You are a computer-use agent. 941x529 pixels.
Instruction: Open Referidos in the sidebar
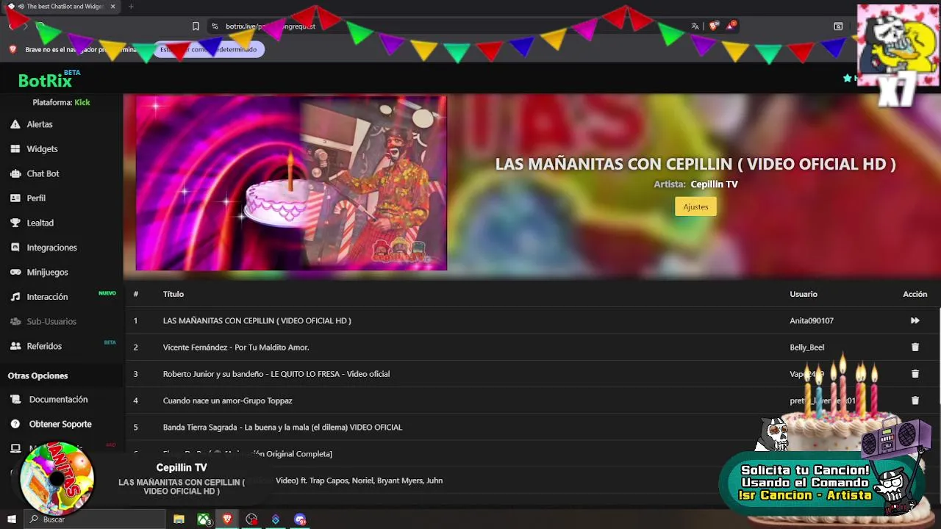pyautogui.click(x=44, y=346)
